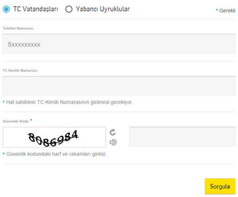The width and height of the screenshot is (238, 197).
Task: Click the Sorgula button
Action: 220,186
